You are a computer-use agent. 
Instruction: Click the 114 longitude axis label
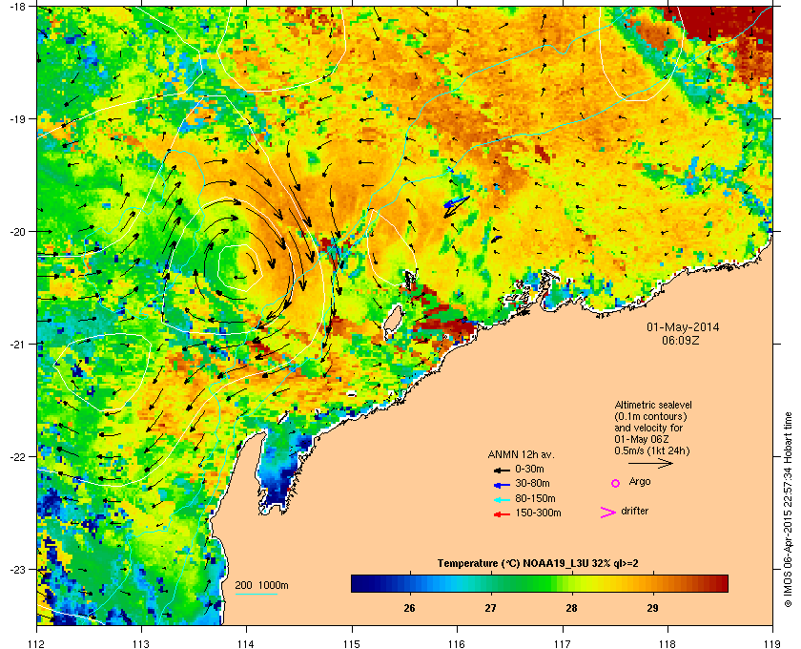pos(246,643)
